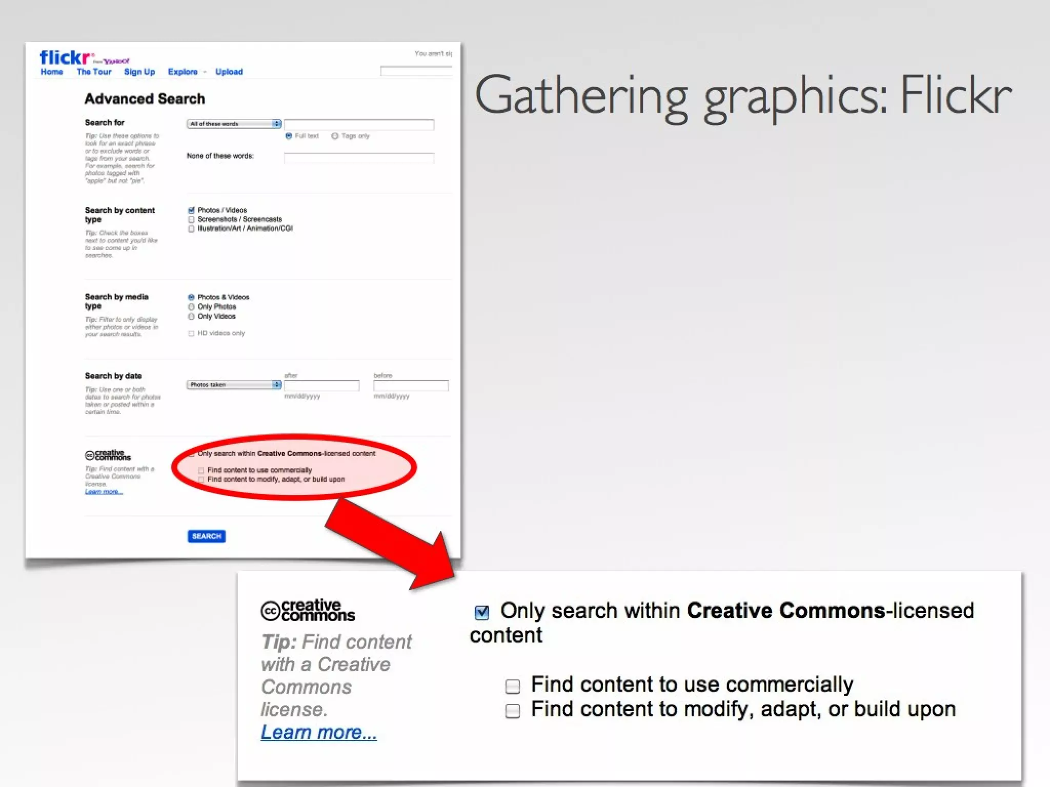Go to the Upload page
The image size is (1050, 787).
click(229, 72)
